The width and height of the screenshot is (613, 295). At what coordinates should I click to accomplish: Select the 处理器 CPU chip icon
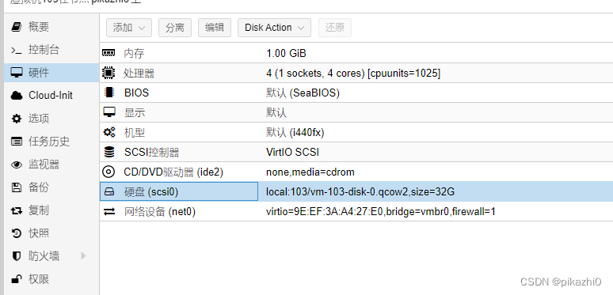click(109, 73)
